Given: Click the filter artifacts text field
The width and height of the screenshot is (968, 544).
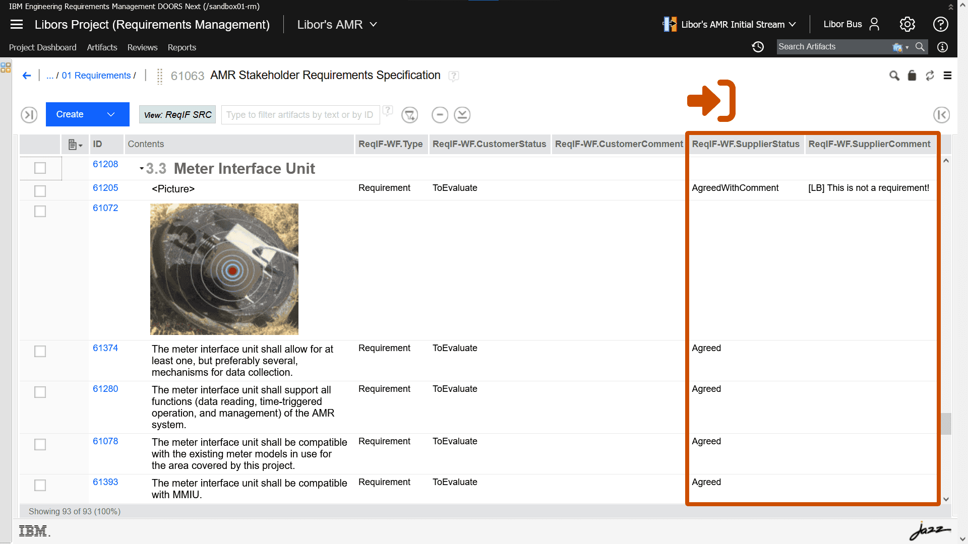Looking at the screenshot, I should tap(300, 115).
